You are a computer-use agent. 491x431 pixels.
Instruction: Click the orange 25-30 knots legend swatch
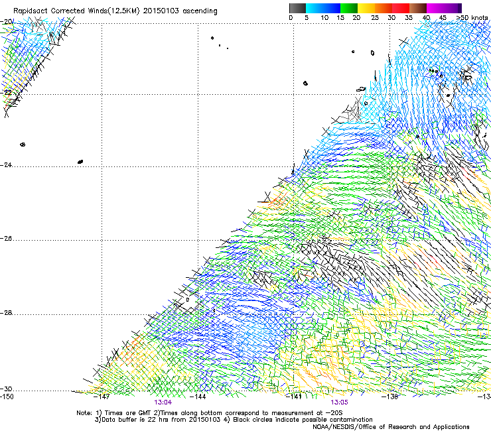(x=384, y=8)
